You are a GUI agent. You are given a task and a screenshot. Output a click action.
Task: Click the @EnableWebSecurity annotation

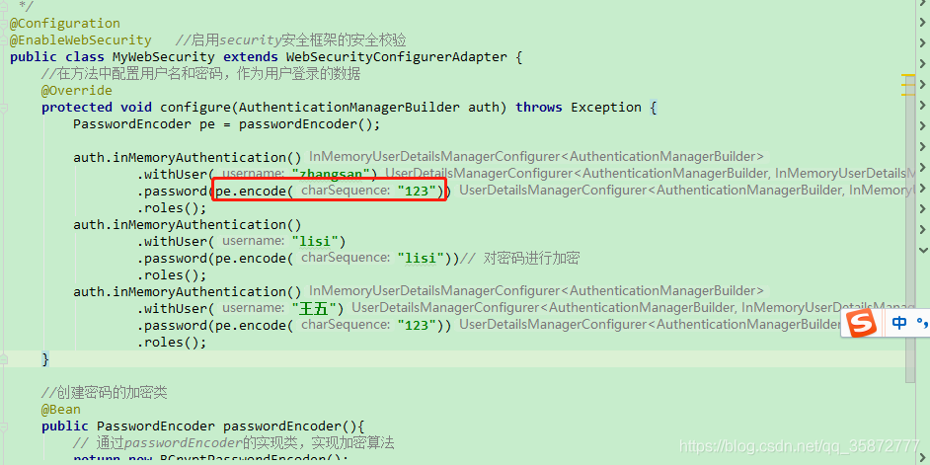[x=81, y=40]
